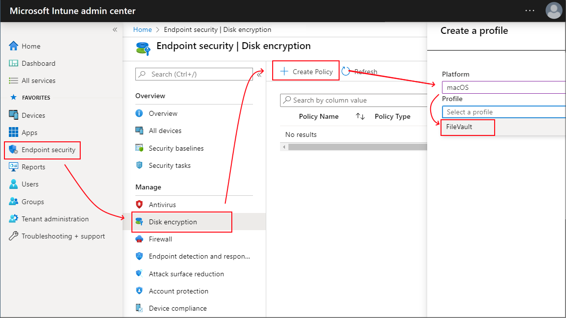The image size is (566, 318).
Task: Open the Platform dropdown showing macOS
Action: tap(503, 87)
